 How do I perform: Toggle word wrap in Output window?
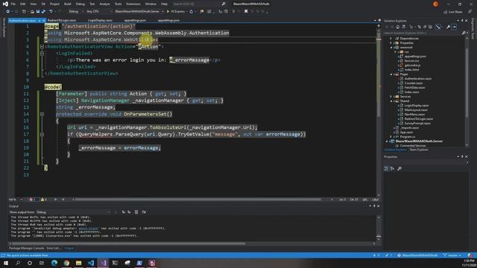click(144, 212)
